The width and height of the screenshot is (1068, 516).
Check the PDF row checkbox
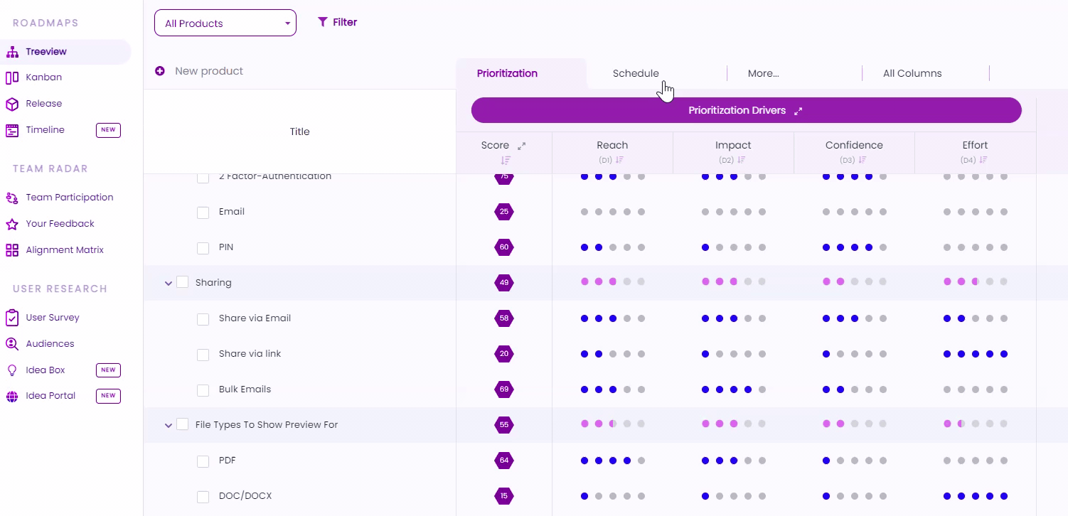point(203,461)
